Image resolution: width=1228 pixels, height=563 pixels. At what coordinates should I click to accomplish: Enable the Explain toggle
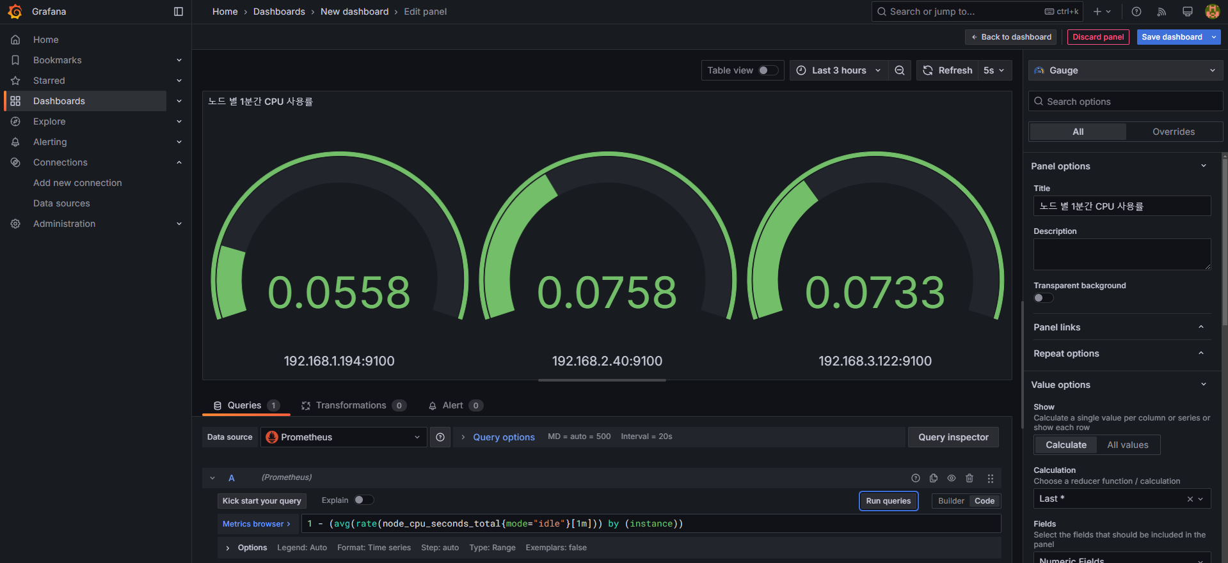(x=364, y=500)
